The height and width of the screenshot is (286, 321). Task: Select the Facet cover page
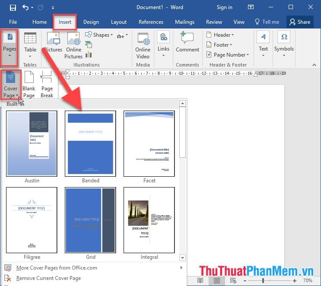[149, 143]
